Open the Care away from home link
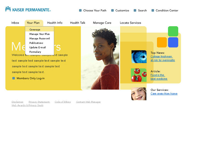The width and height of the screenshot is (198, 149). 164,94
